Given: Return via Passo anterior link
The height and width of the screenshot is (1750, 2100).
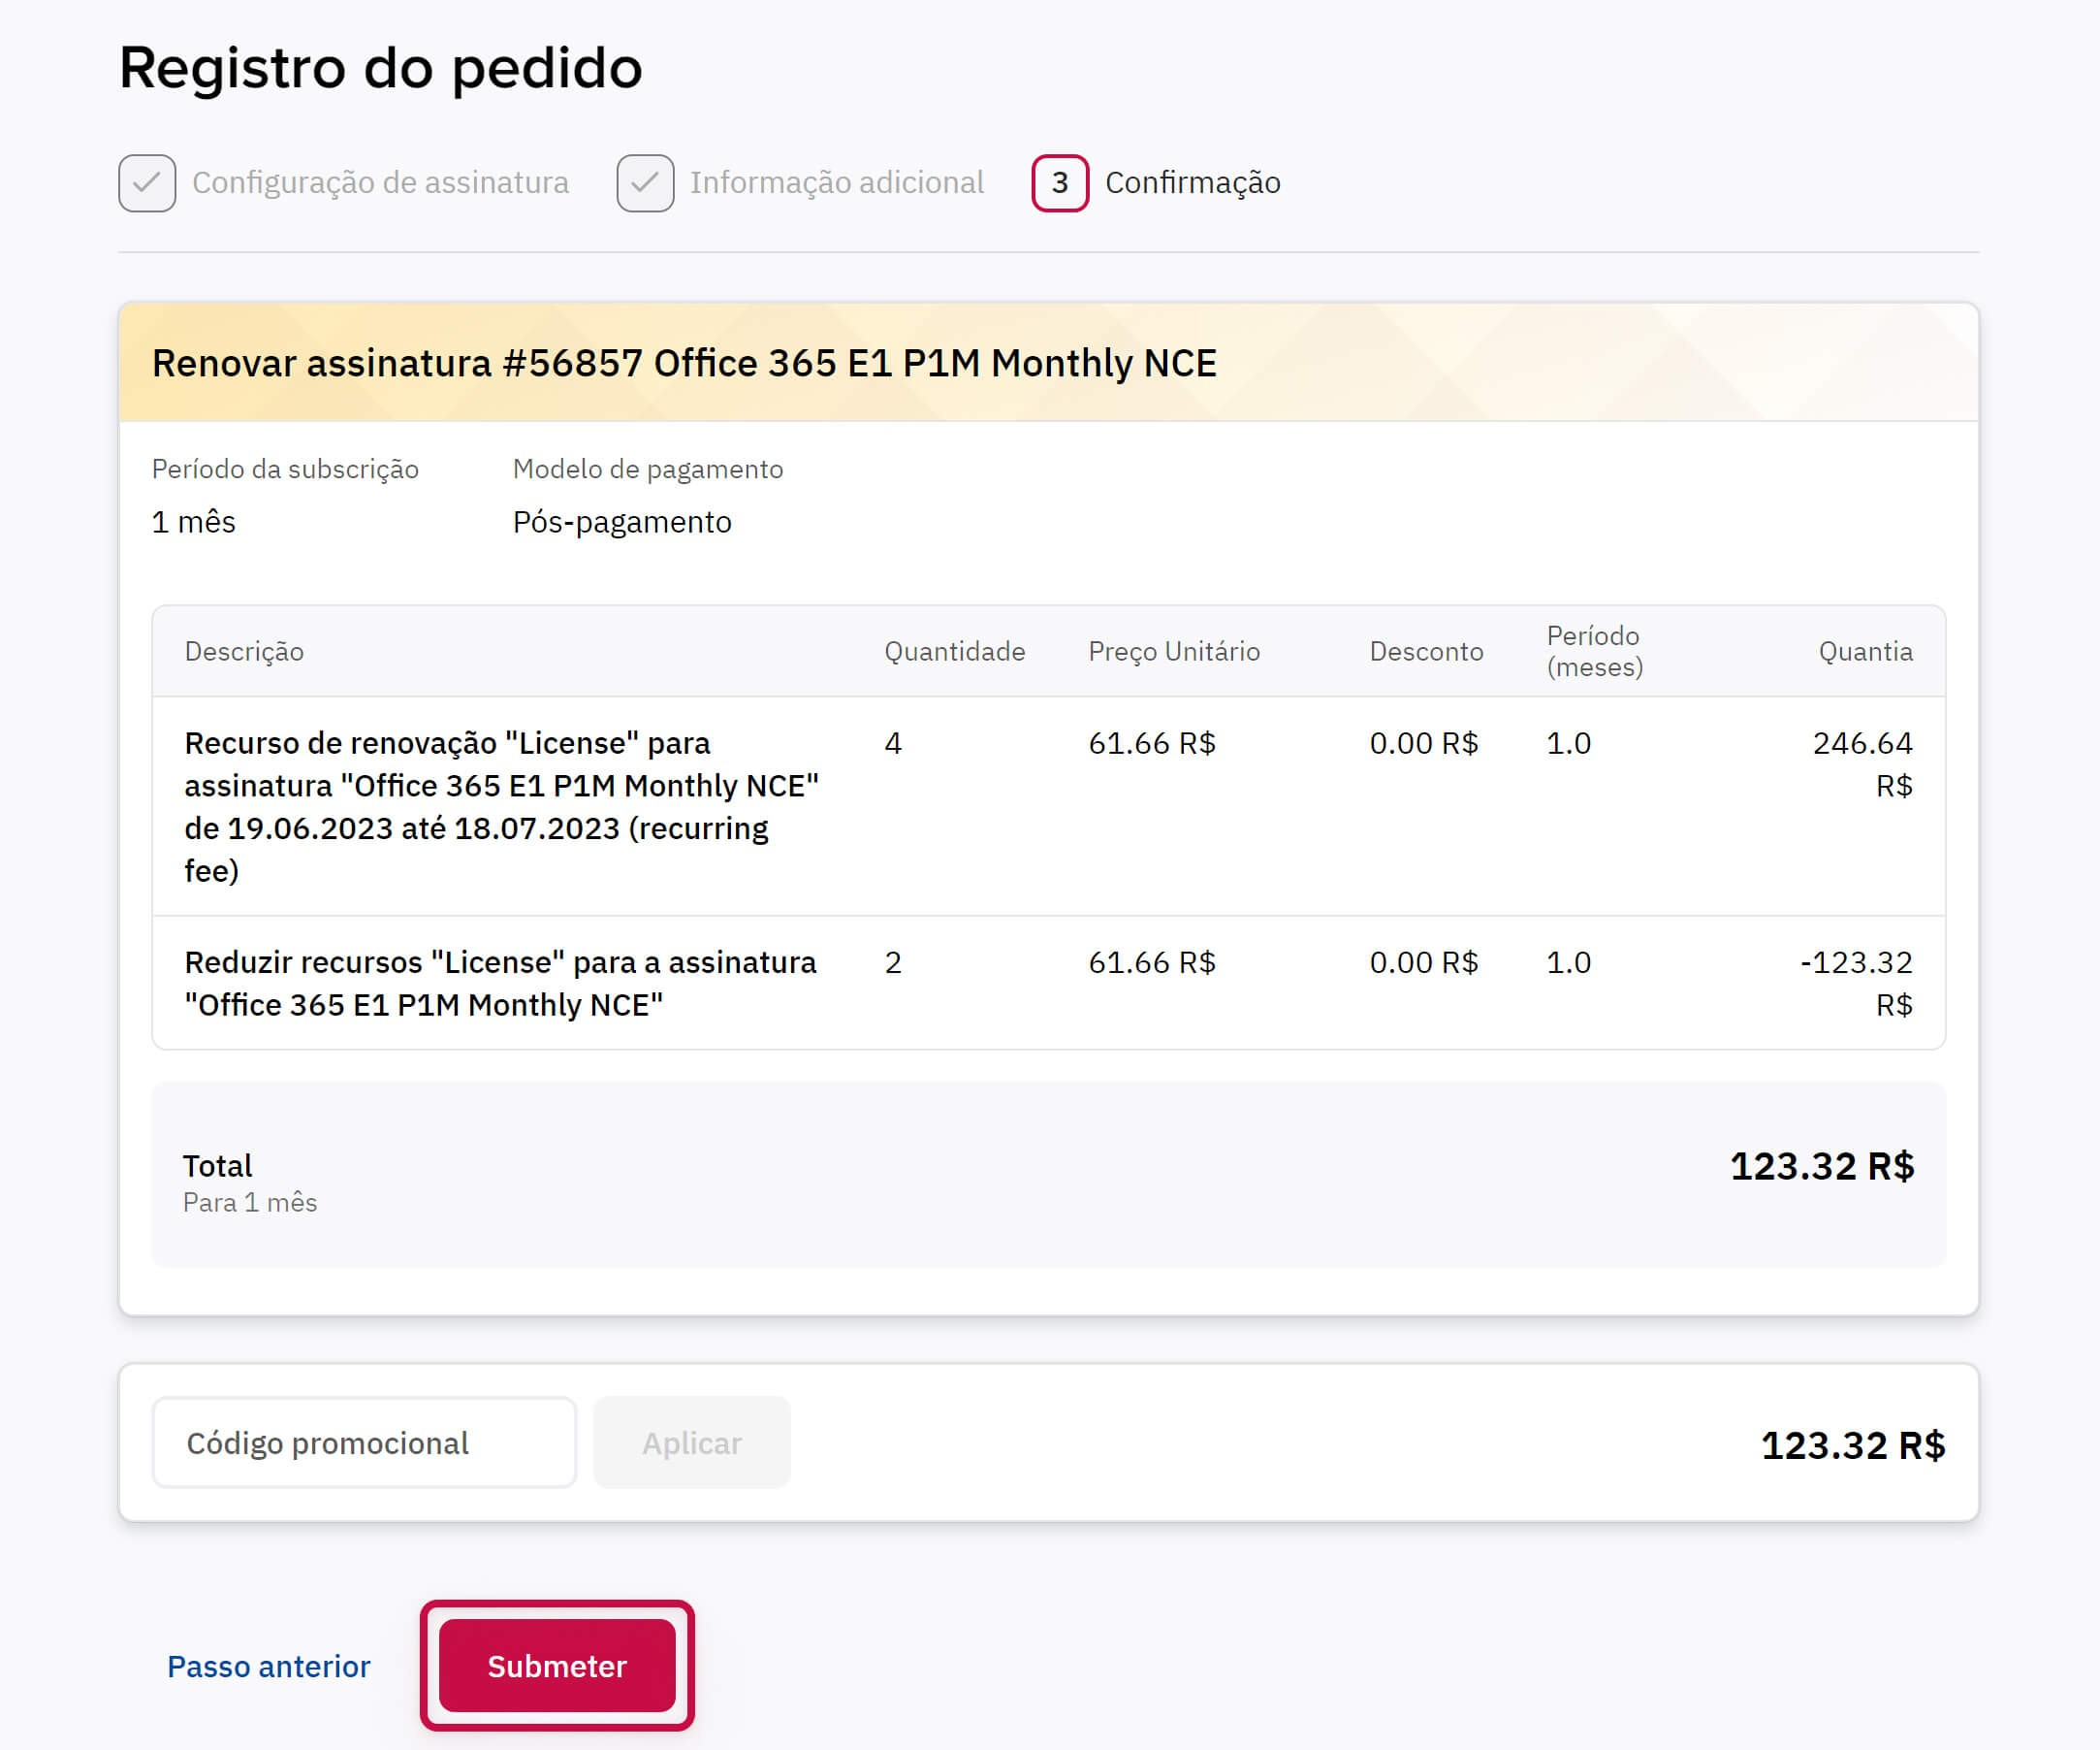Looking at the screenshot, I should coord(269,1666).
